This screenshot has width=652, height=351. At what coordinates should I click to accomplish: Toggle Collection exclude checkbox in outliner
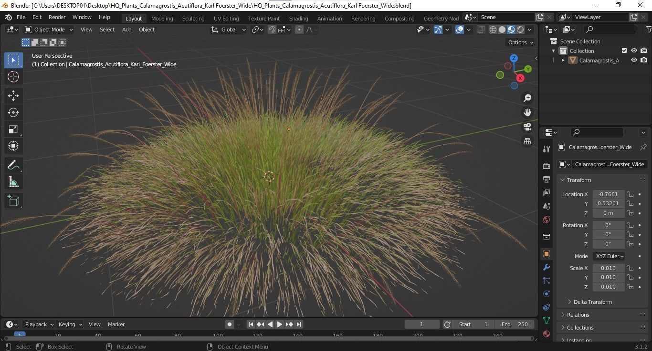[x=624, y=50]
